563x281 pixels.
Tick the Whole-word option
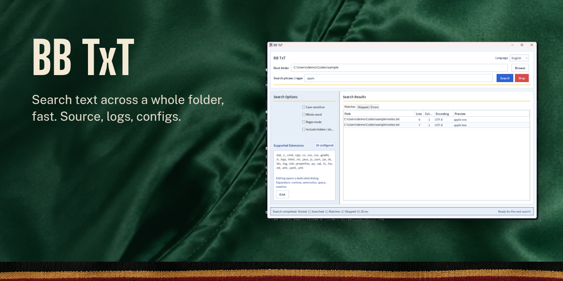pyautogui.click(x=303, y=114)
